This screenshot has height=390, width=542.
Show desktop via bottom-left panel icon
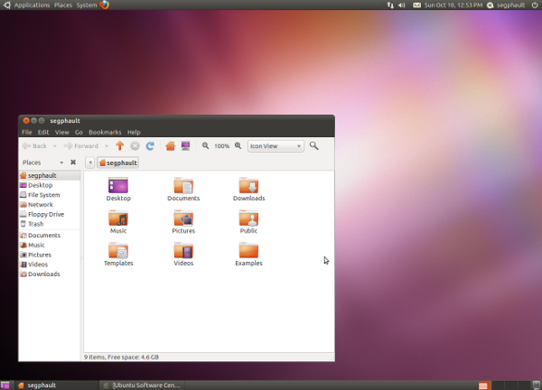point(5,385)
